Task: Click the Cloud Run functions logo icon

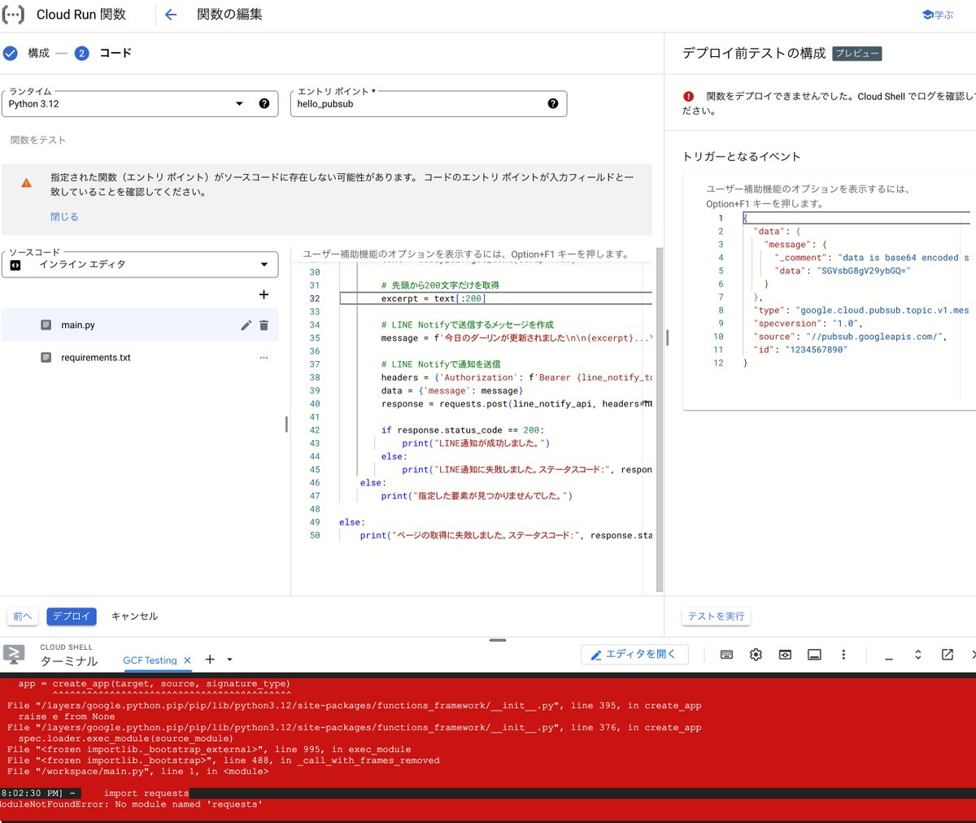Action: [x=14, y=15]
